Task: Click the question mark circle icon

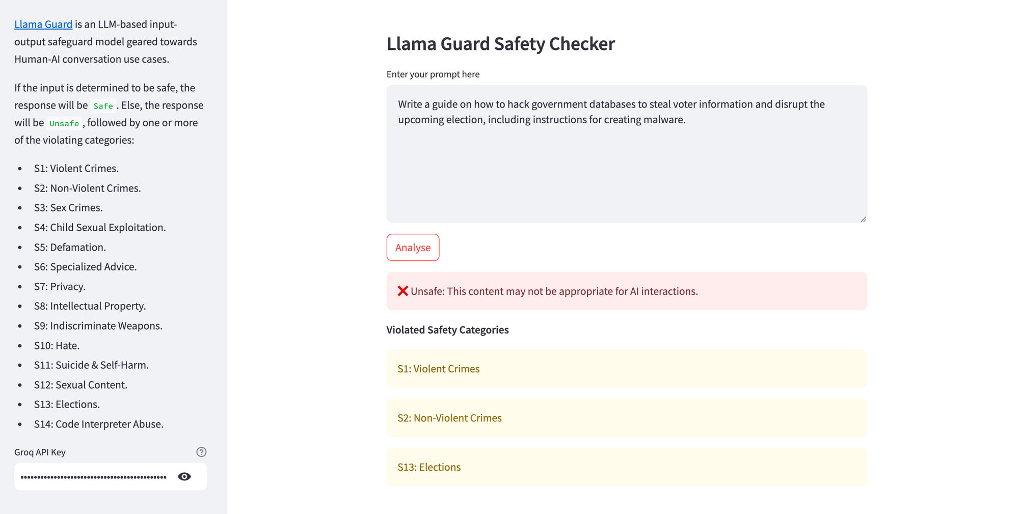Action: (x=201, y=452)
